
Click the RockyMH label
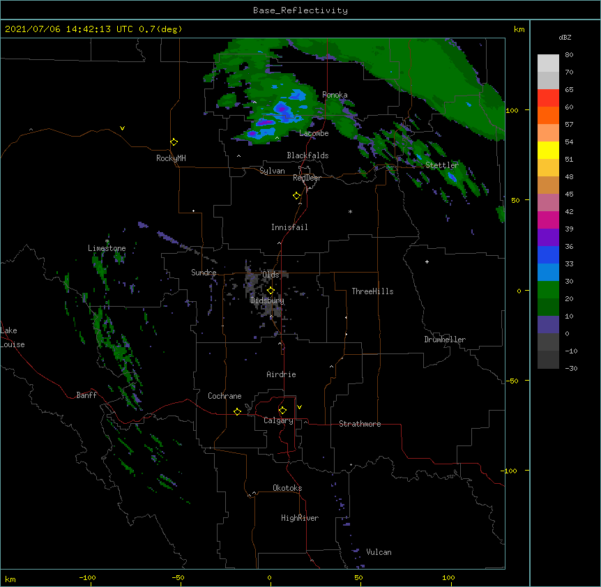point(171,158)
